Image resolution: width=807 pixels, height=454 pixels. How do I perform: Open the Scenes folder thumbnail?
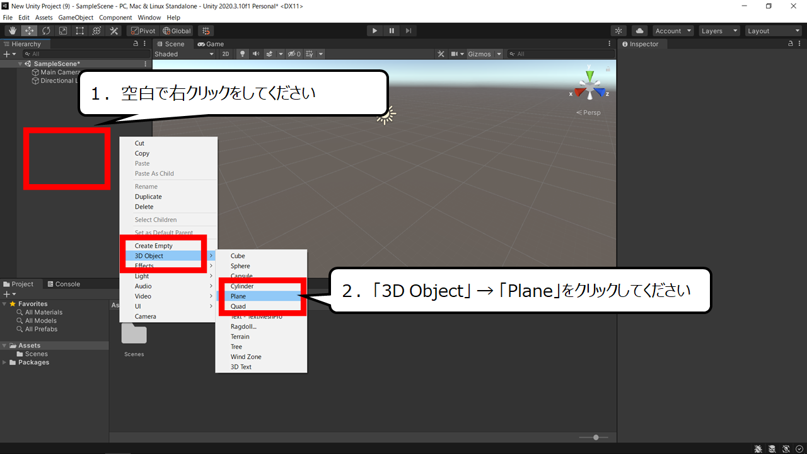tap(134, 335)
